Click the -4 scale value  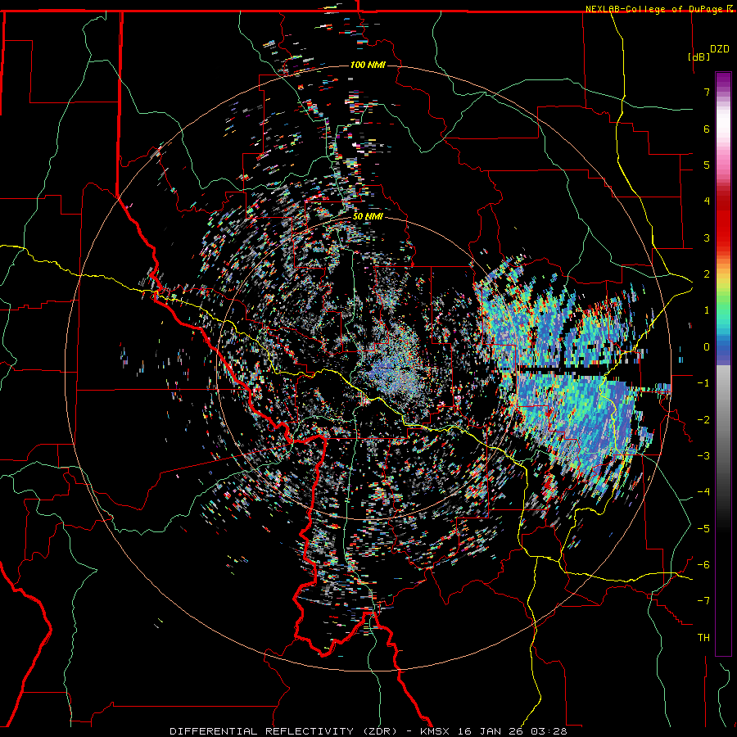pyautogui.click(x=703, y=492)
